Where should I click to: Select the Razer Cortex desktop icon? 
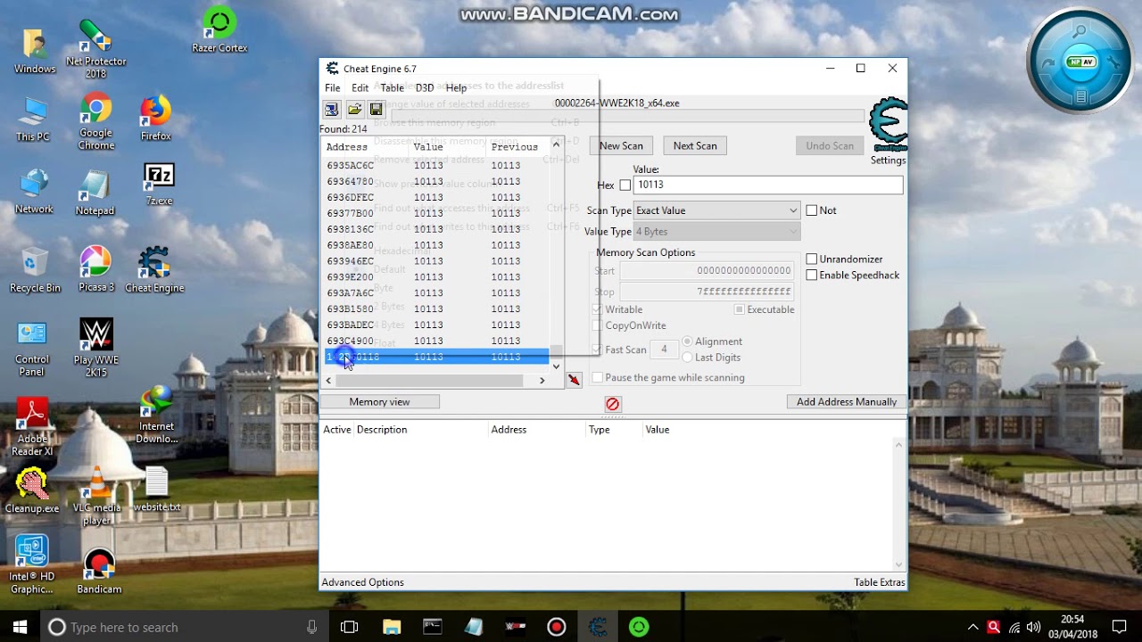point(219,30)
